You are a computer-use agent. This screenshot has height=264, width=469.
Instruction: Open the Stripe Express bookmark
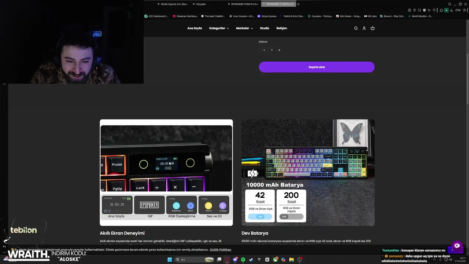pos(267,16)
